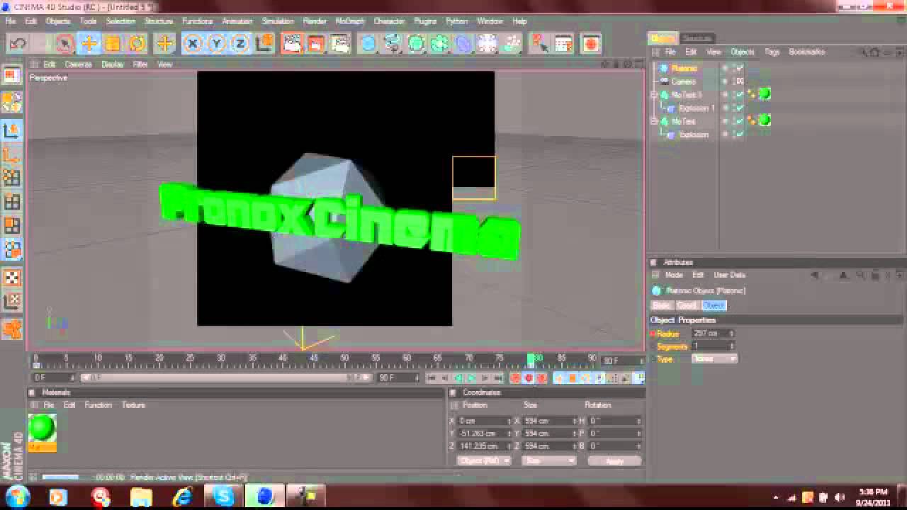Open the NURBS generators icon

click(x=416, y=44)
